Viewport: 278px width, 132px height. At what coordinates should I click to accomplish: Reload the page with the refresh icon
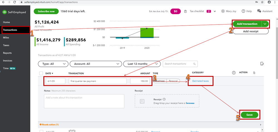pos(14,2)
